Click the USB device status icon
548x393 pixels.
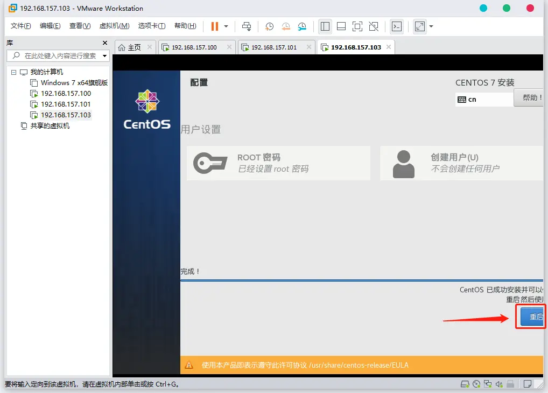(510, 384)
